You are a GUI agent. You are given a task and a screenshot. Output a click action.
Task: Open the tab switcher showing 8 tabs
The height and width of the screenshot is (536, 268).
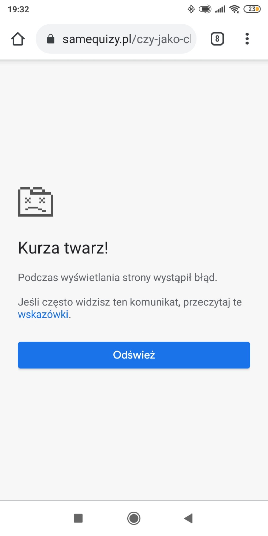[x=217, y=39]
